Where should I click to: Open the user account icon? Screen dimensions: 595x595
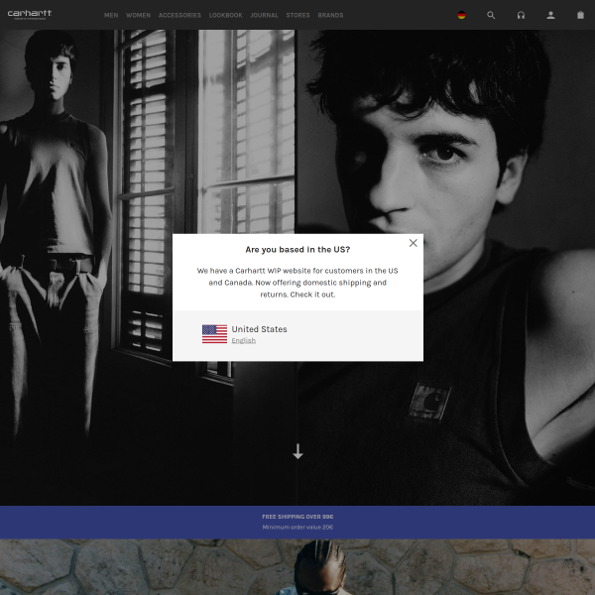[550, 15]
